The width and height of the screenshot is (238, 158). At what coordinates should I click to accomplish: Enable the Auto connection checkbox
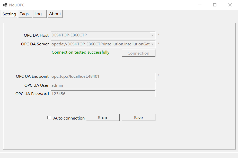pos(49,118)
